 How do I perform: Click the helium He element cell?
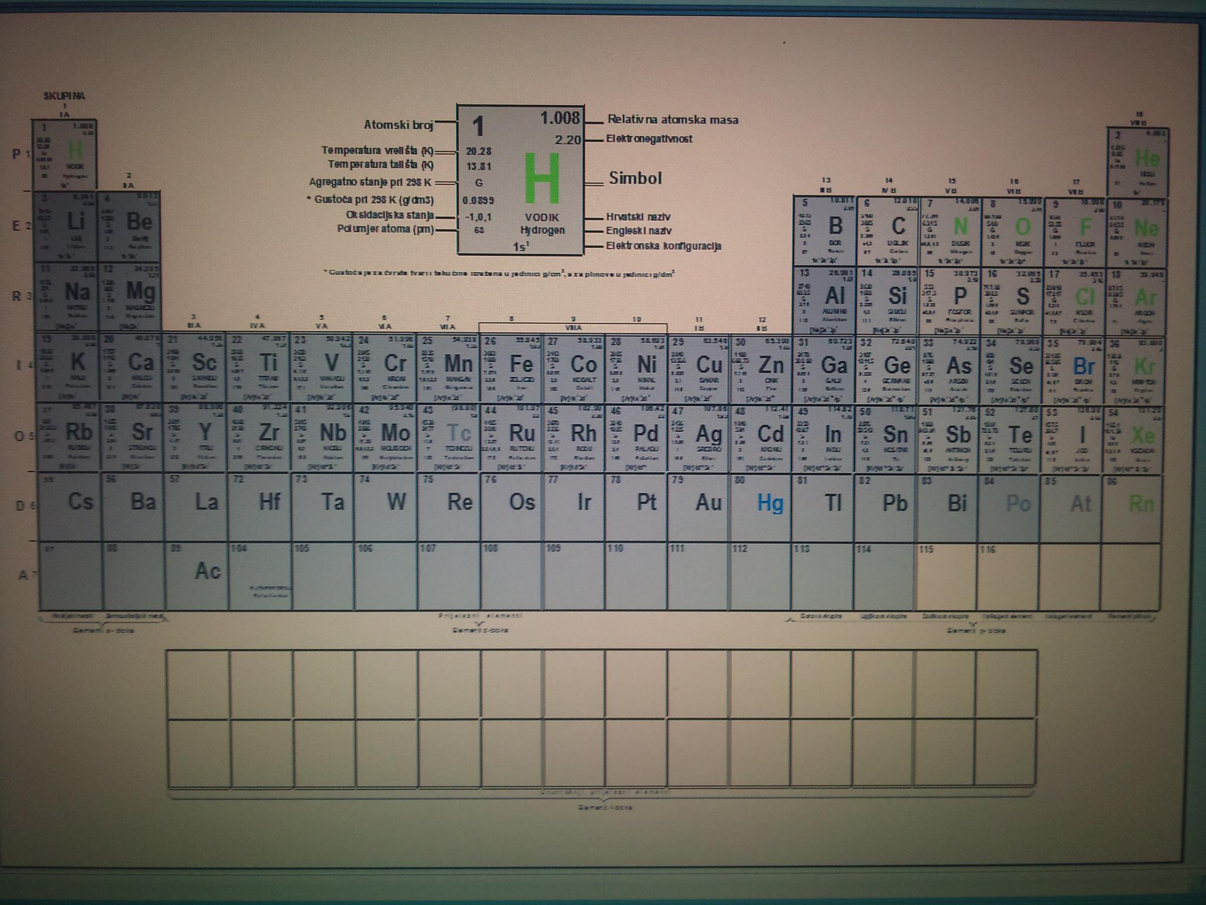[x=1137, y=162]
